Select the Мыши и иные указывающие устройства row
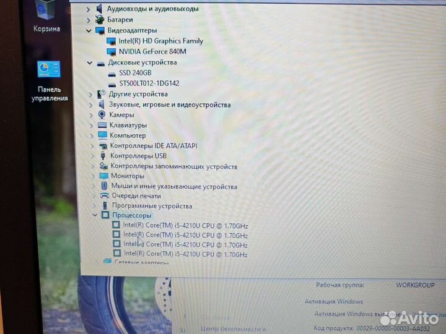 tap(174, 186)
